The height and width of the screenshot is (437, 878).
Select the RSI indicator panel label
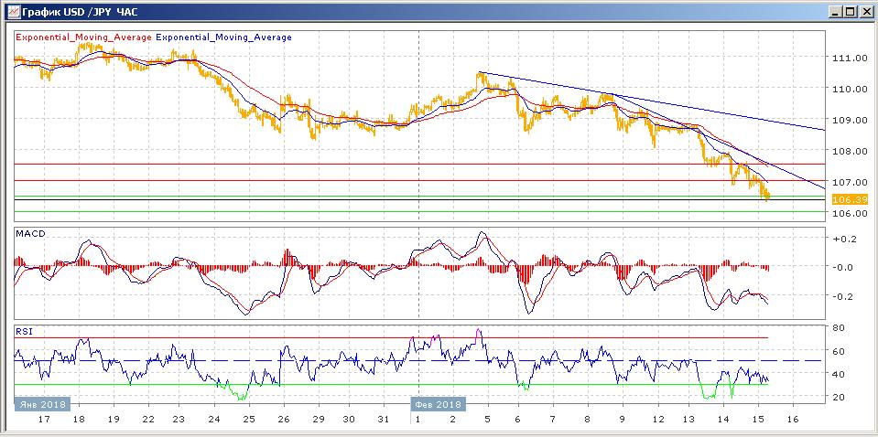pos(24,331)
